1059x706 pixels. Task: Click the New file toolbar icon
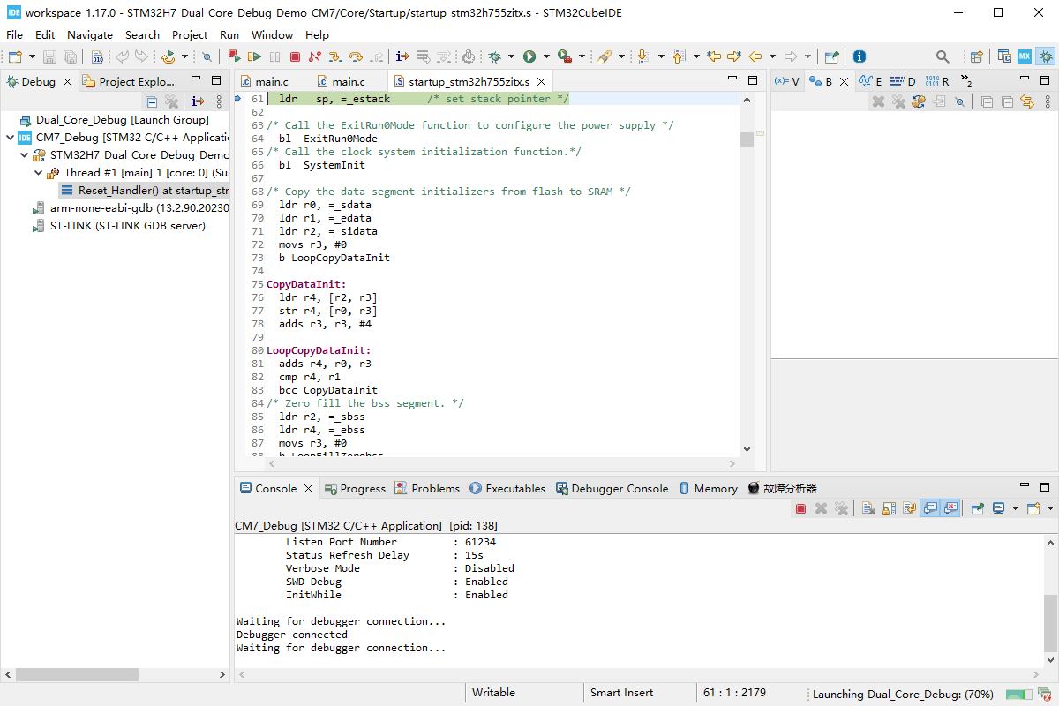[x=16, y=56]
